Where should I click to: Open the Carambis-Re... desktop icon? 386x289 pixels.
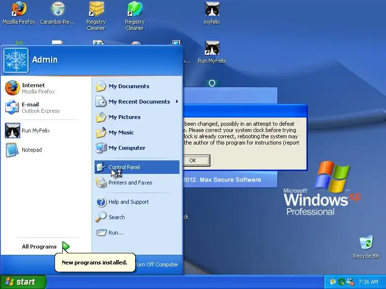pos(57,13)
